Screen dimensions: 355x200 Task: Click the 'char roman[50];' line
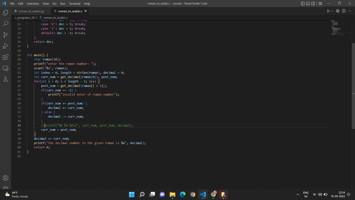[47, 59]
